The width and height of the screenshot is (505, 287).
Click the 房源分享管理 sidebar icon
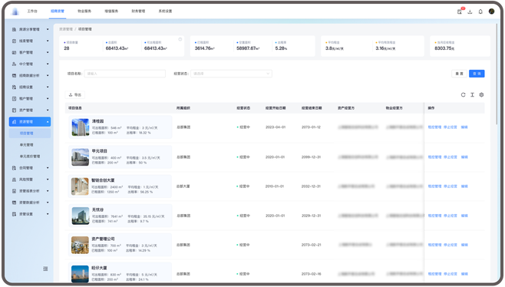tap(14, 29)
